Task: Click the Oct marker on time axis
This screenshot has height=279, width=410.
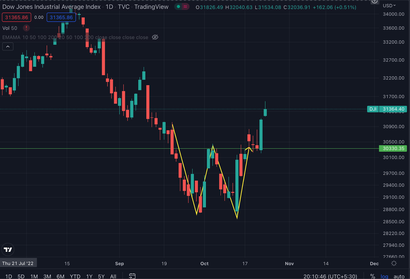Action: [204, 264]
